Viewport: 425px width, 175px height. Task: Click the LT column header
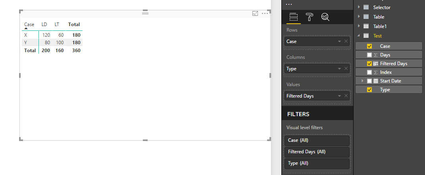57,24
